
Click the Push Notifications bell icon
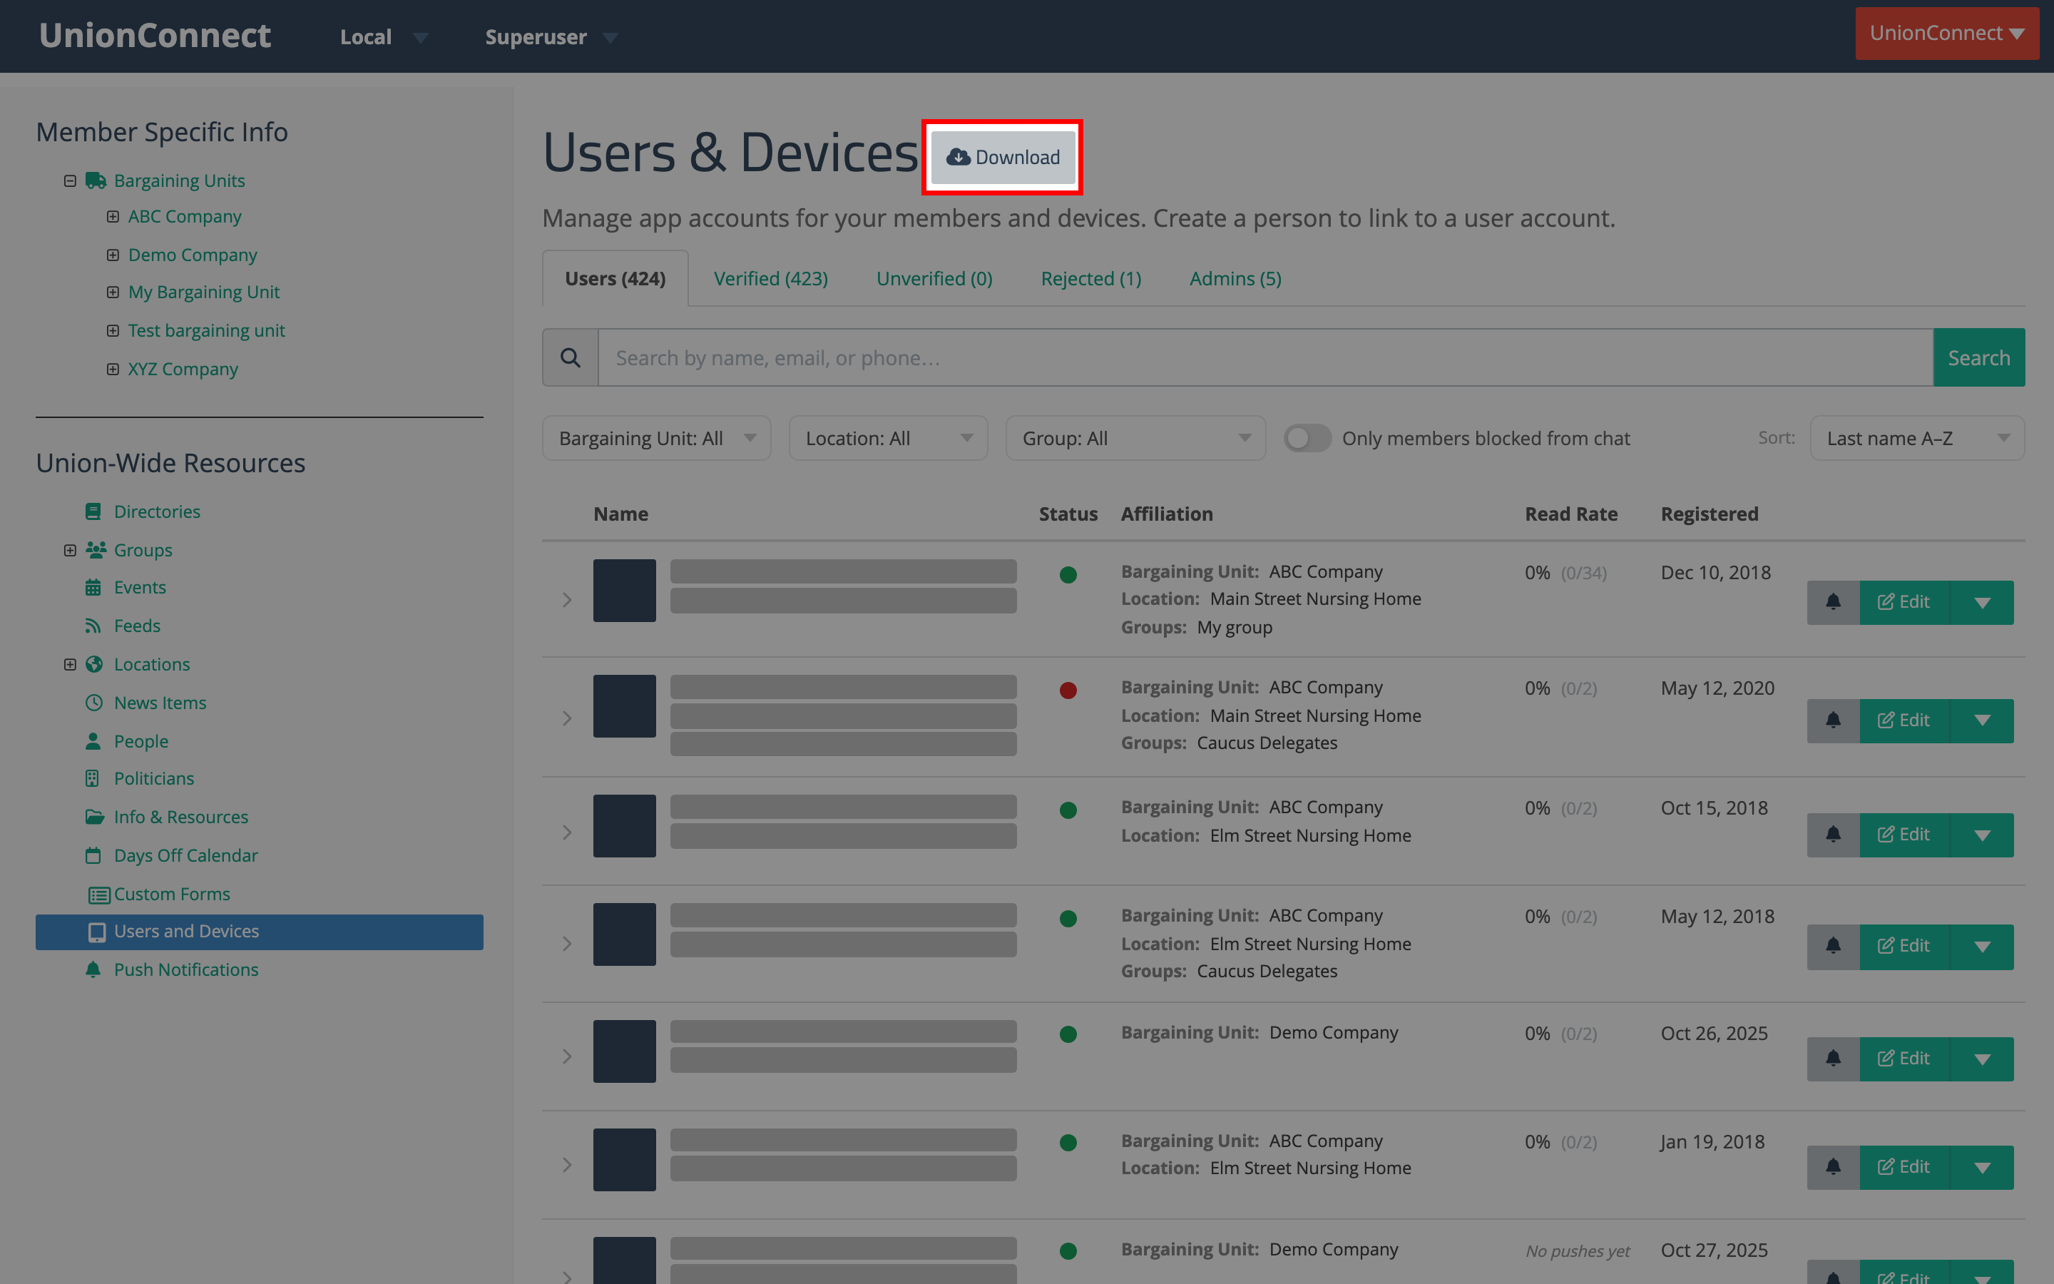point(93,970)
